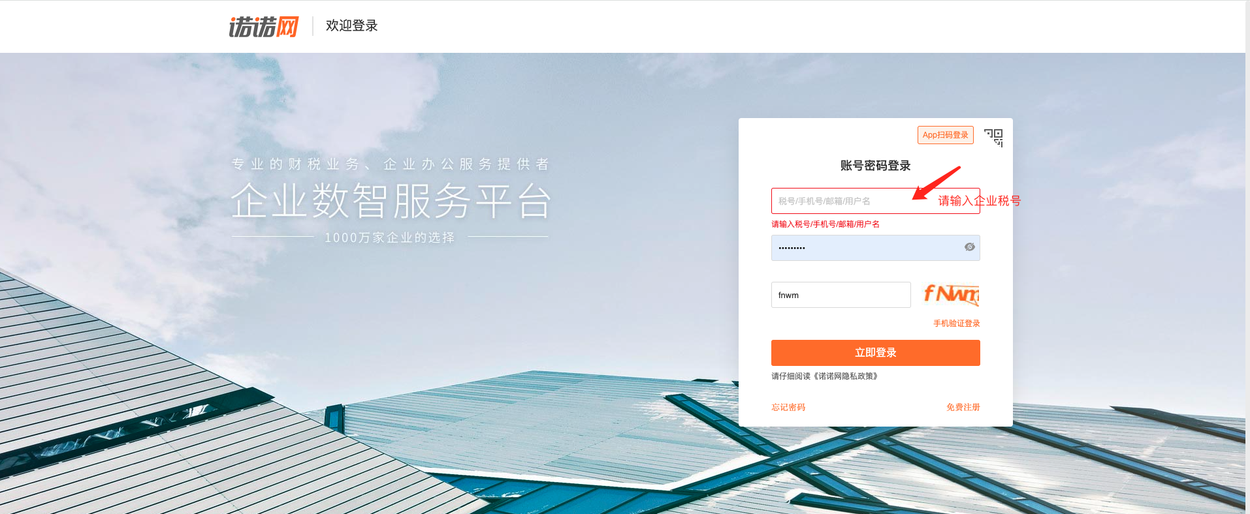This screenshot has width=1250, height=514.
Task: Click the page's vertical scrollbar
Action: click(1247, 257)
